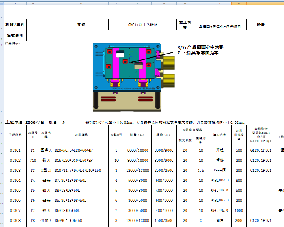284x227 pixels.
Task: Click tool life cell '2000'
Action: click(239, 220)
